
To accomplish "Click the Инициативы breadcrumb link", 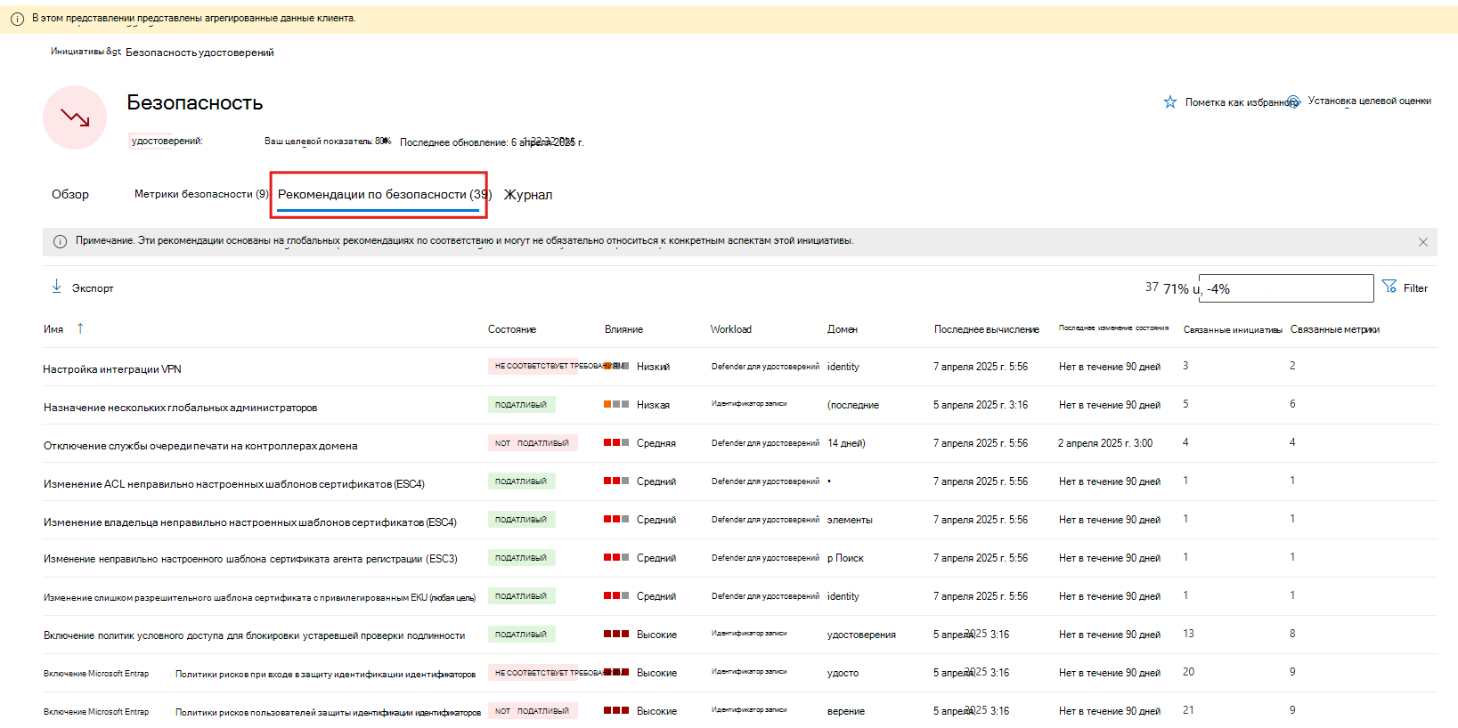I will (x=86, y=52).
